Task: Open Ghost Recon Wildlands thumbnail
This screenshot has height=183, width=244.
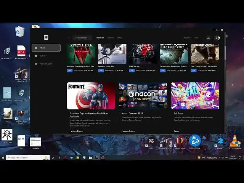Action: [205, 54]
